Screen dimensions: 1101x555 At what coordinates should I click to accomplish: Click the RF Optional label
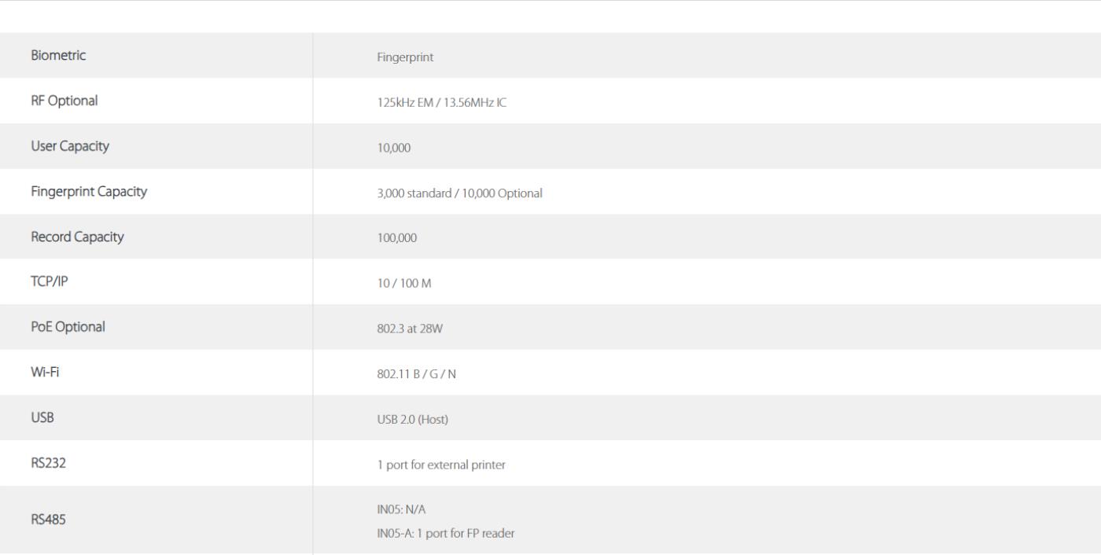tap(64, 101)
